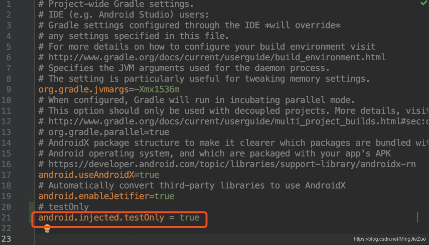The height and width of the screenshot is (245, 429).
Task: Click gutter line number 23
Action: click(6, 239)
